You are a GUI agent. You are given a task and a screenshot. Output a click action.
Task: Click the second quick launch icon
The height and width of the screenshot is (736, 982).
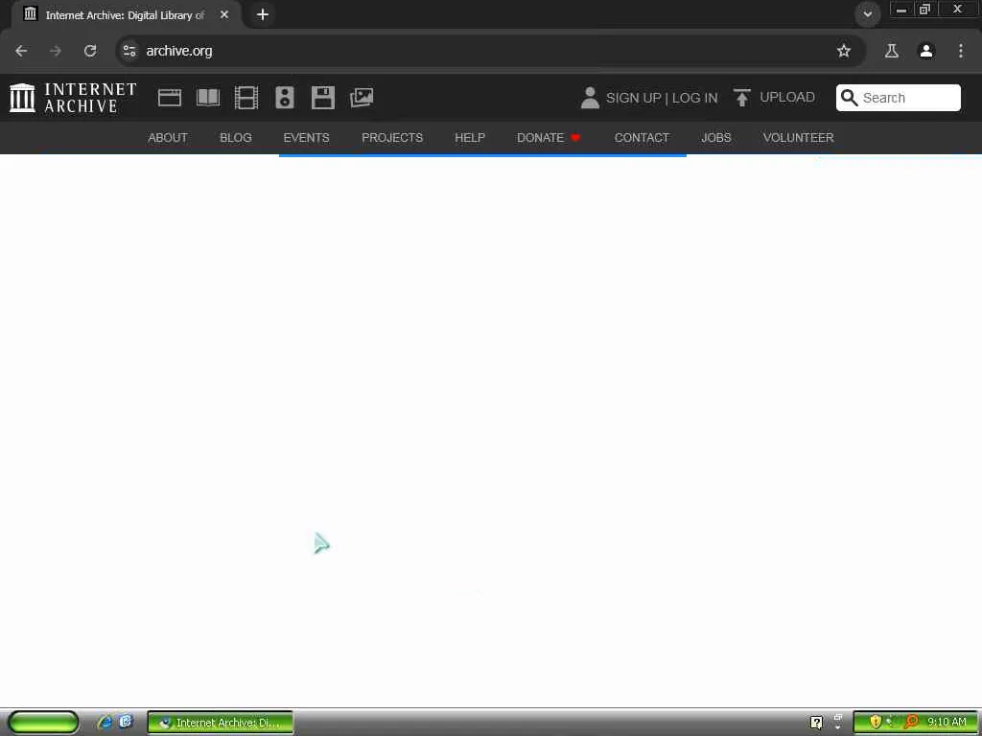click(x=126, y=722)
